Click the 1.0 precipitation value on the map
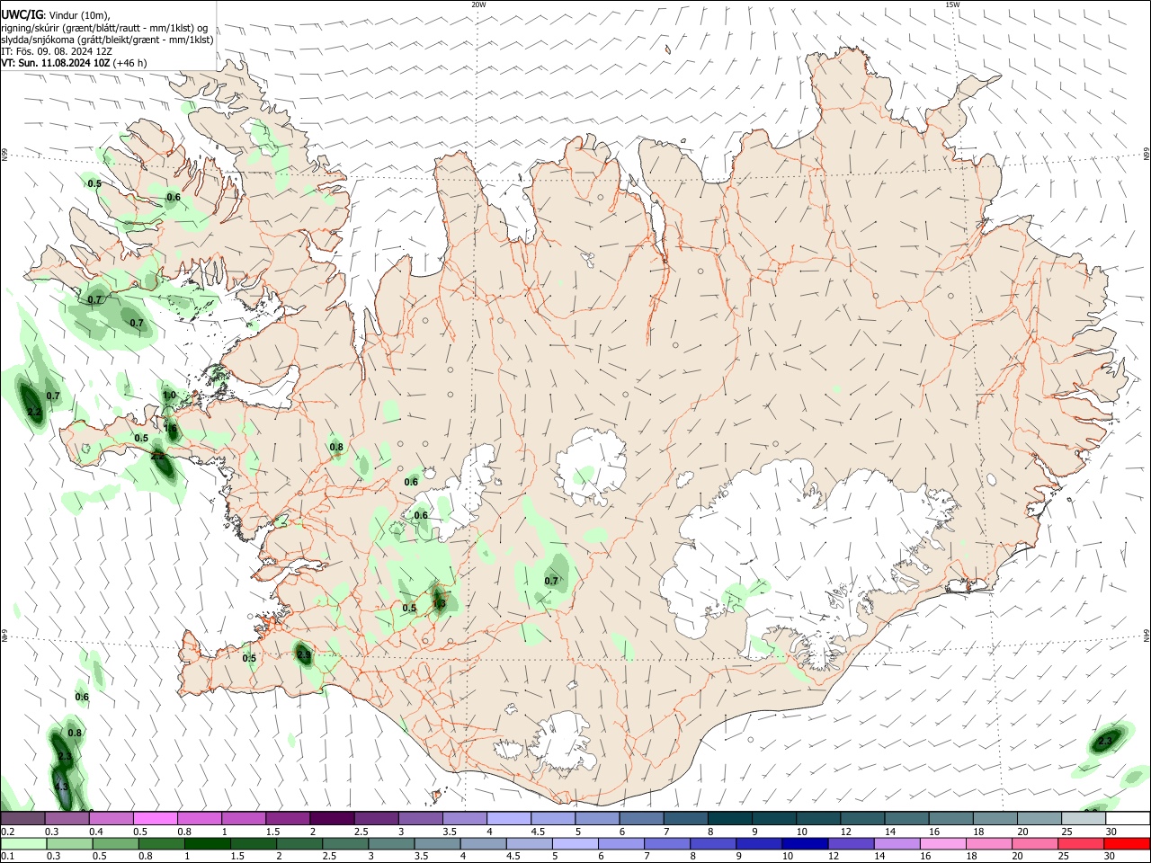Screen dimensions: 1151x863 pos(169,396)
